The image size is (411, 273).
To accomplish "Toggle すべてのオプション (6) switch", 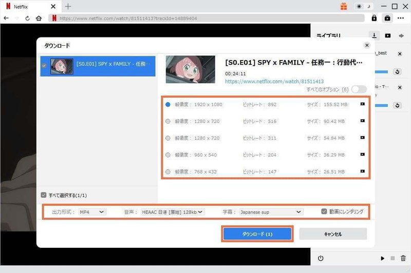I will click(x=359, y=89).
